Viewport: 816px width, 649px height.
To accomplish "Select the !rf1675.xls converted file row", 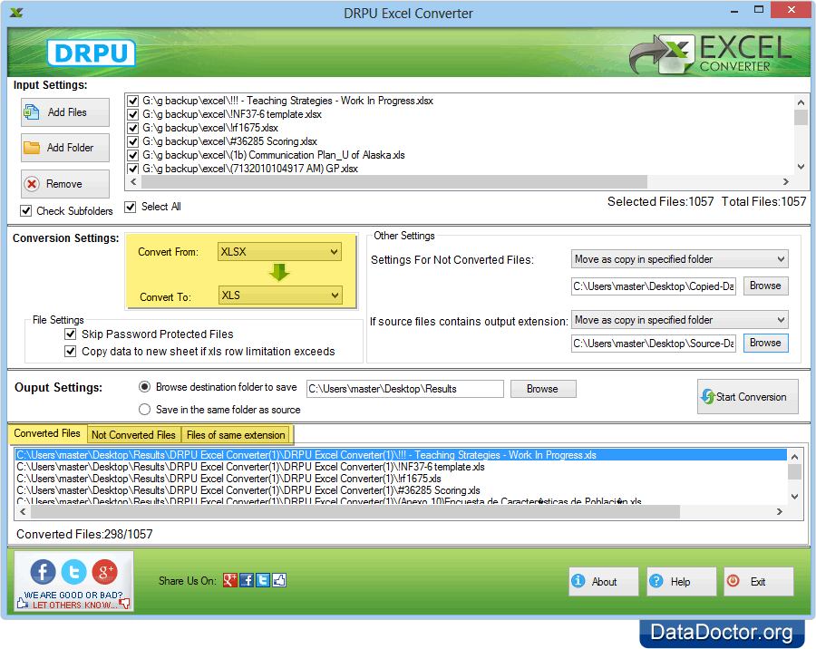I will (401, 479).
